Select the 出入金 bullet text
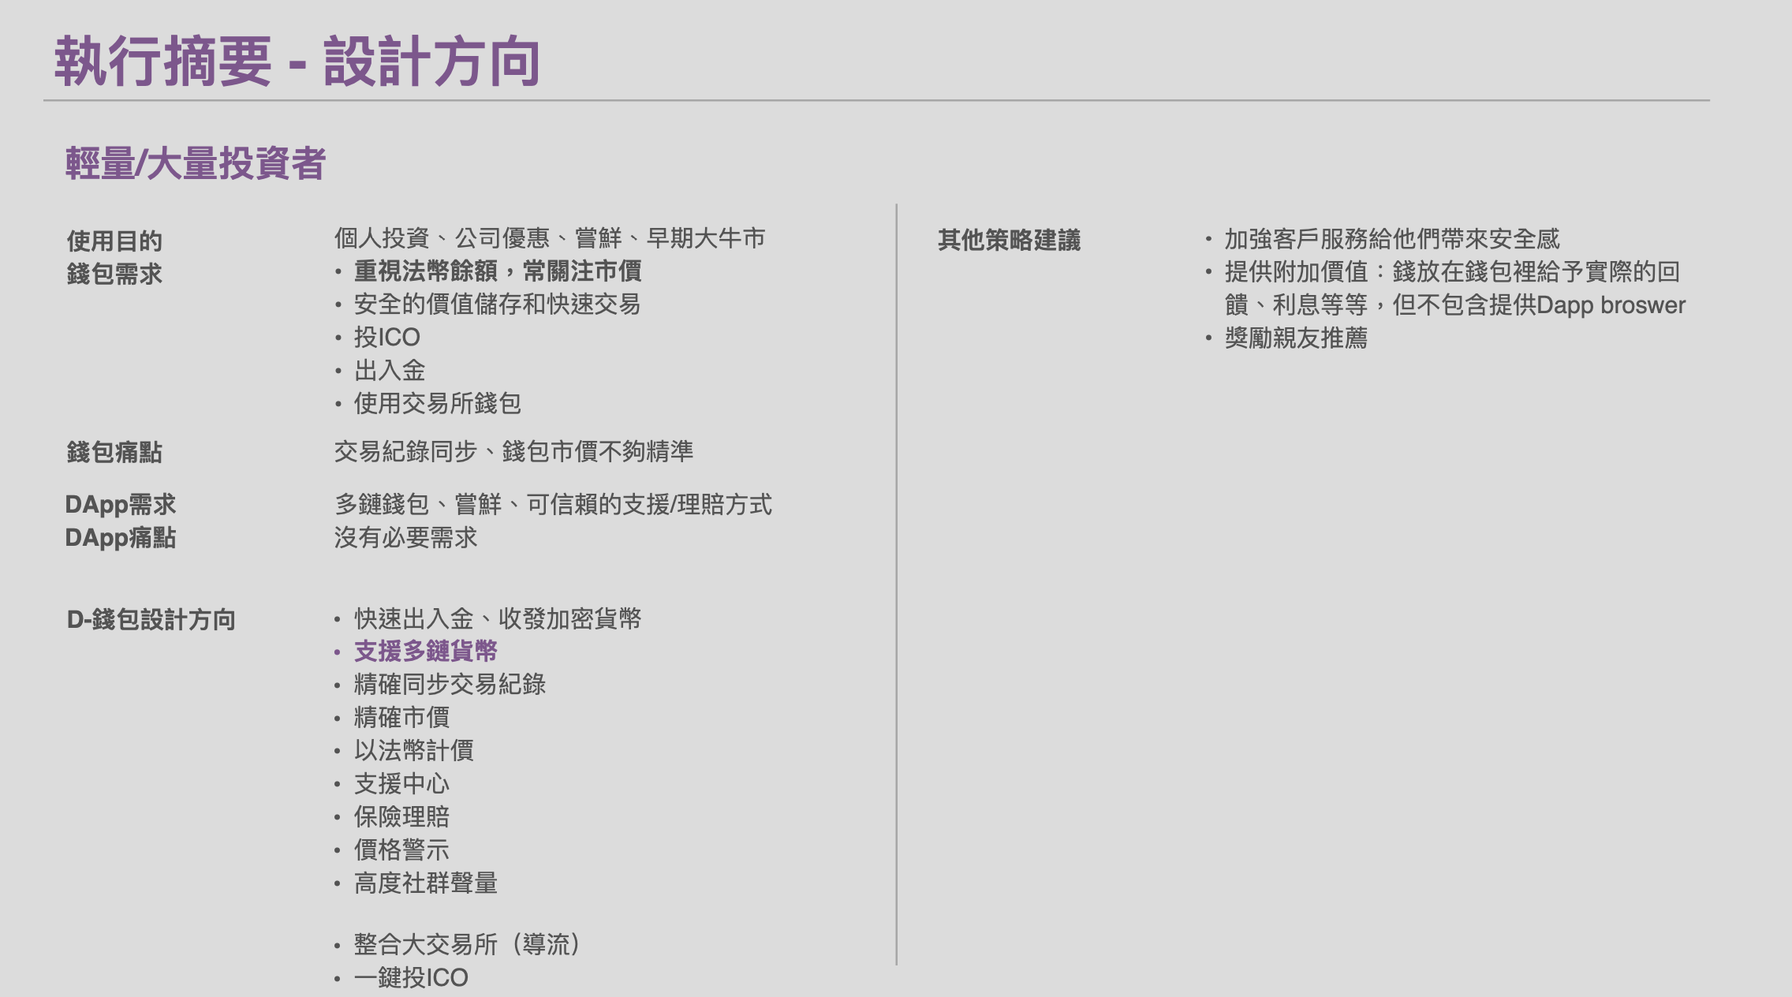This screenshot has height=997, width=1792. [x=390, y=371]
